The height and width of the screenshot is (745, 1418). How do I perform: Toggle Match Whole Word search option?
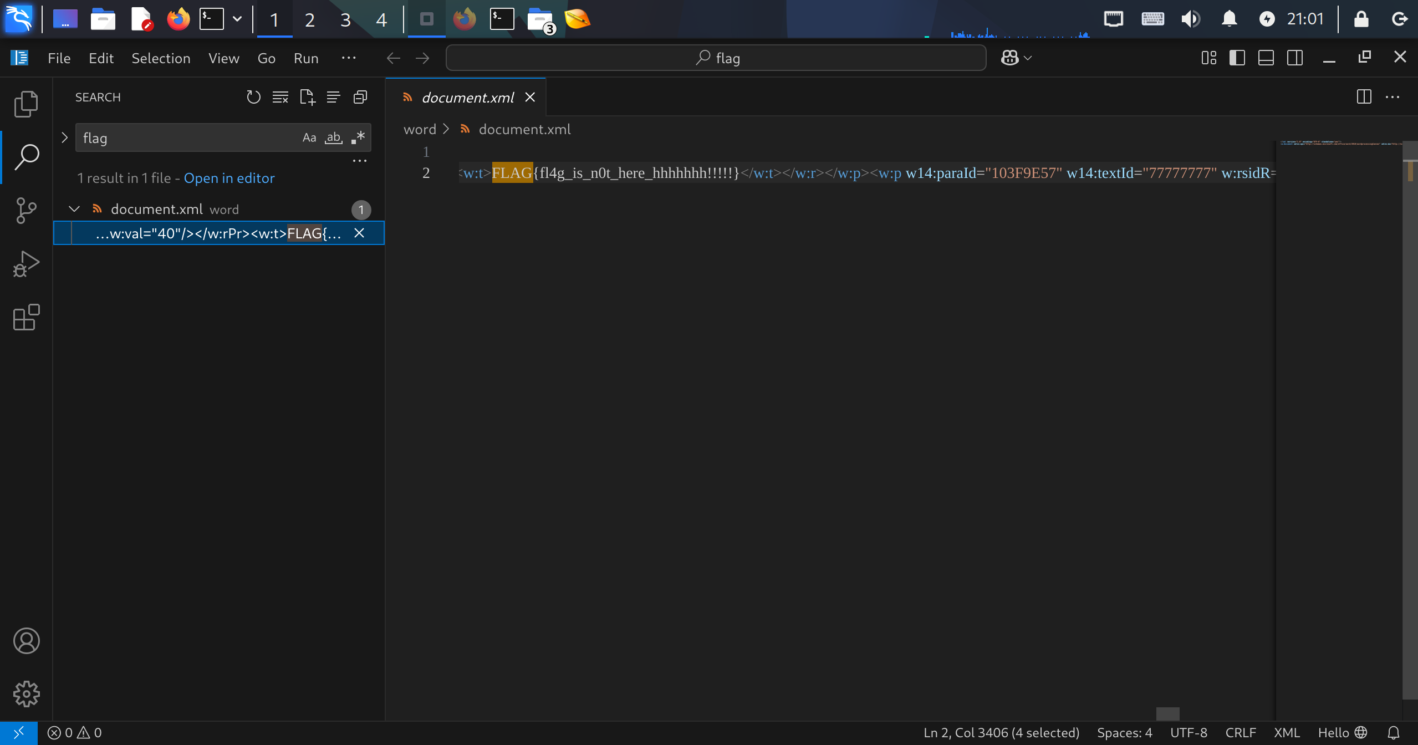[x=333, y=137]
